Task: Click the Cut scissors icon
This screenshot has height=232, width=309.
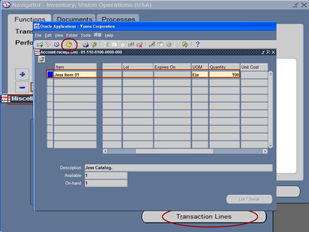Action: (106, 44)
